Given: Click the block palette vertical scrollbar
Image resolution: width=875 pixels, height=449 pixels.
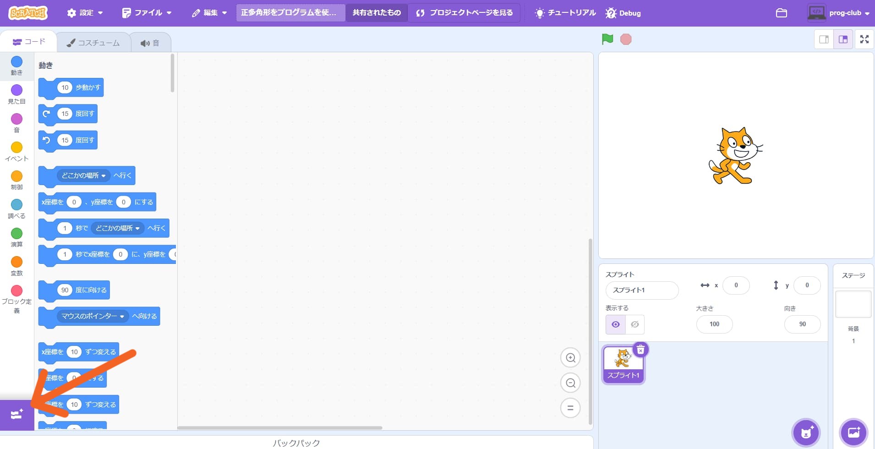Looking at the screenshot, I should coord(172,73).
